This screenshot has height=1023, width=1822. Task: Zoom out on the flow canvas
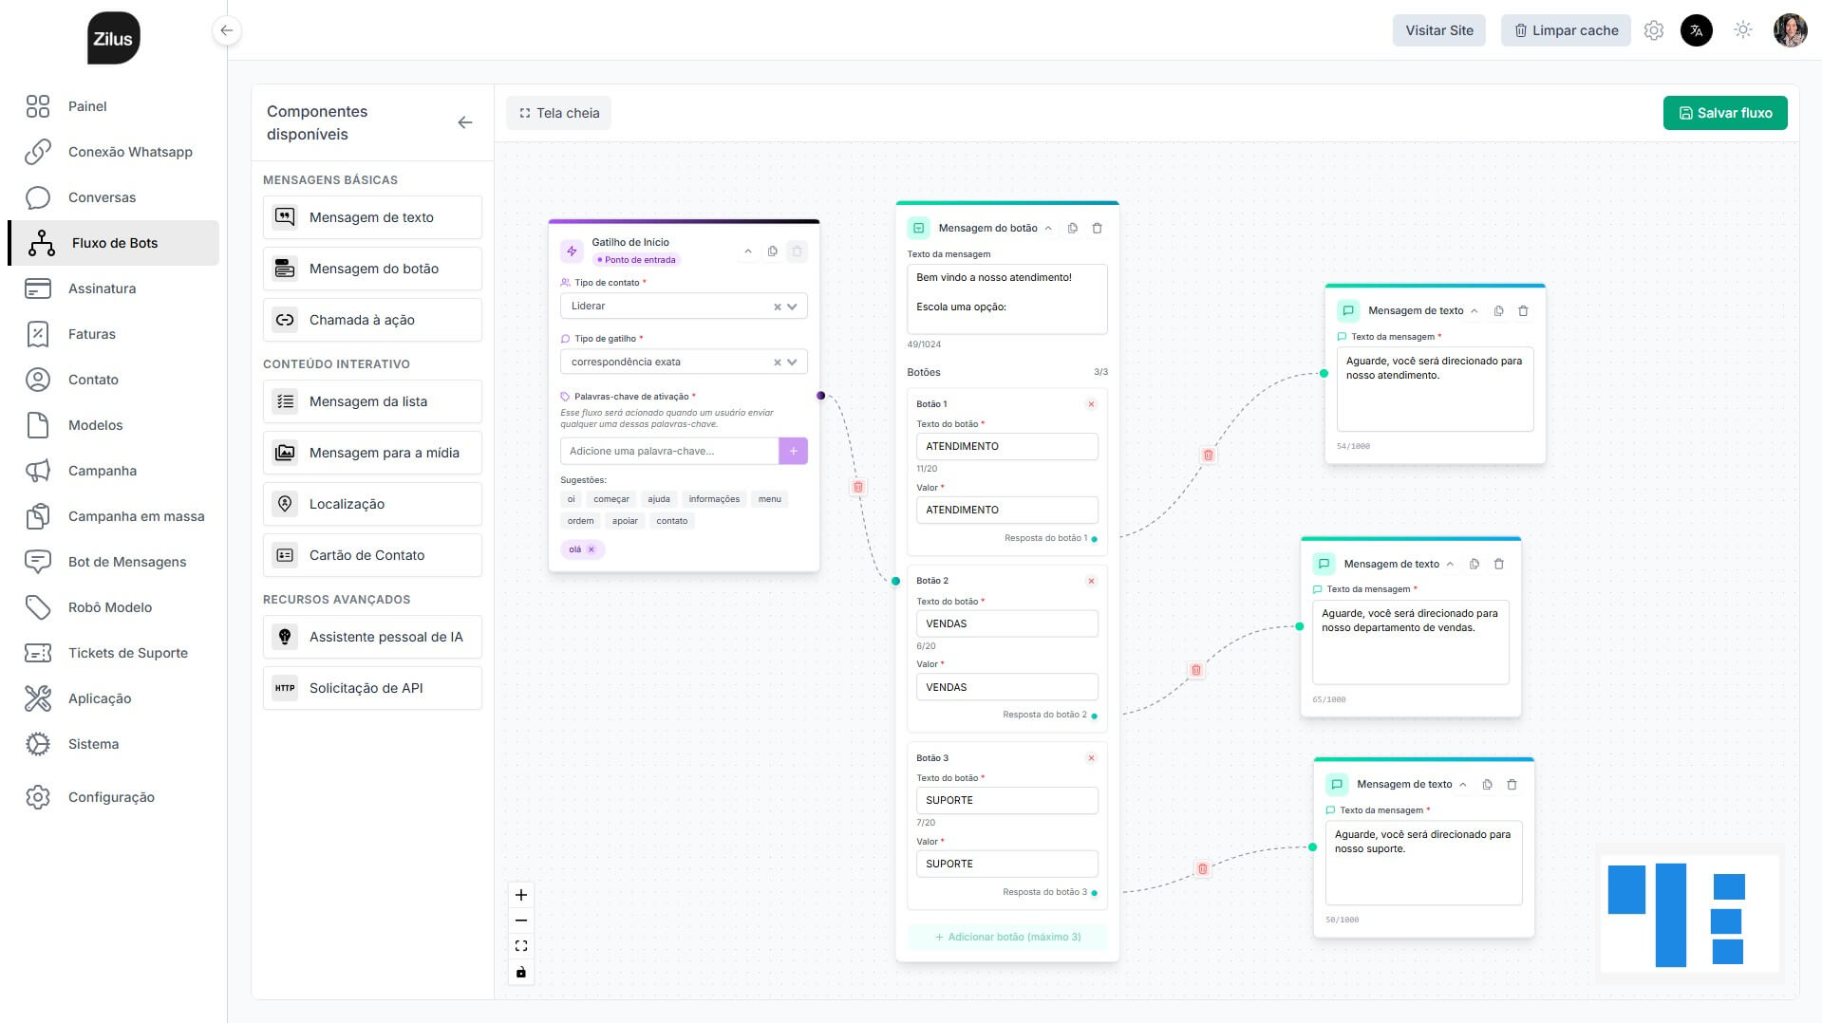click(520, 920)
